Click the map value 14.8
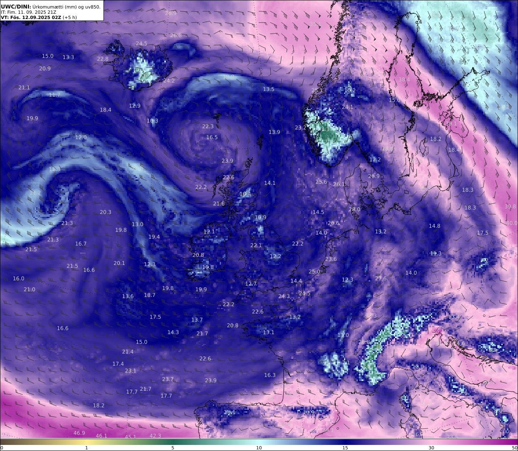Image resolution: width=518 pixels, height=451 pixels. [435, 226]
